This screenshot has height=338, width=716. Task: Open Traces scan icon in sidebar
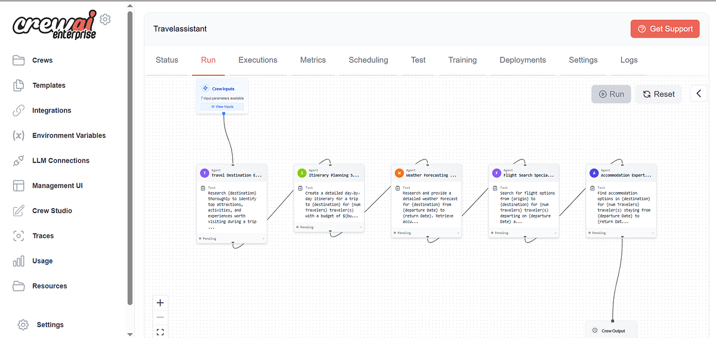point(18,236)
